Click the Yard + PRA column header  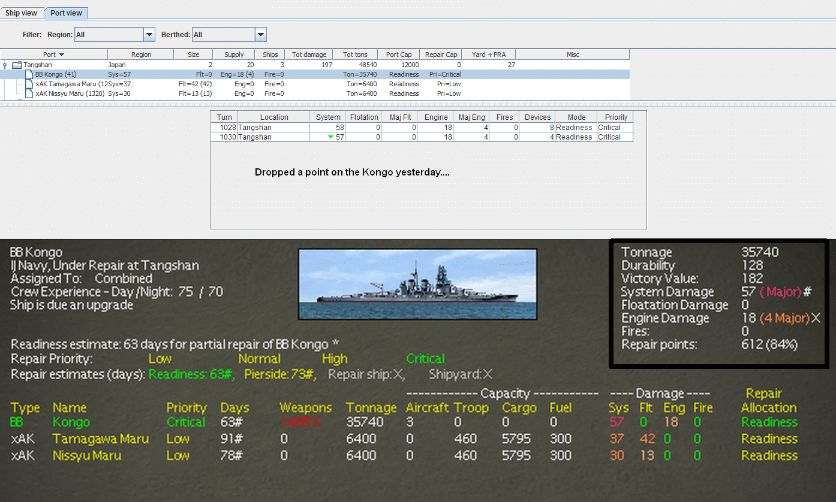tap(489, 55)
